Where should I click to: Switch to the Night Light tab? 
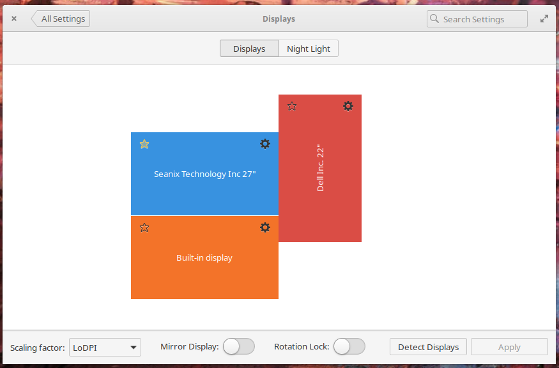pyautogui.click(x=309, y=49)
